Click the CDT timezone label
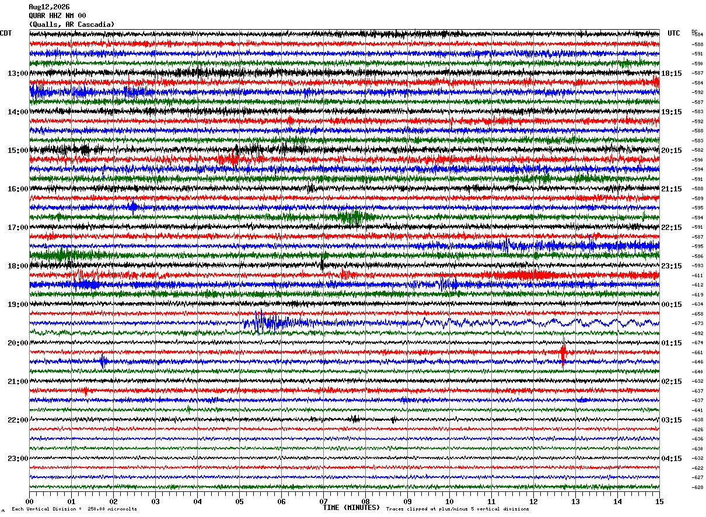The width and height of the screenshot is (706, 517). tap(6, 33)
